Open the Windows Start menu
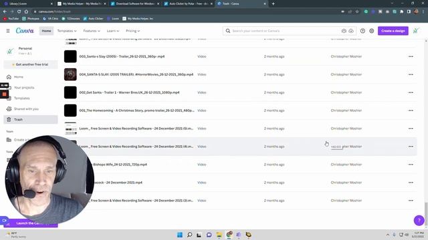Image resolution: width=428 pixels, height=240 pixels. click(180, 235)
